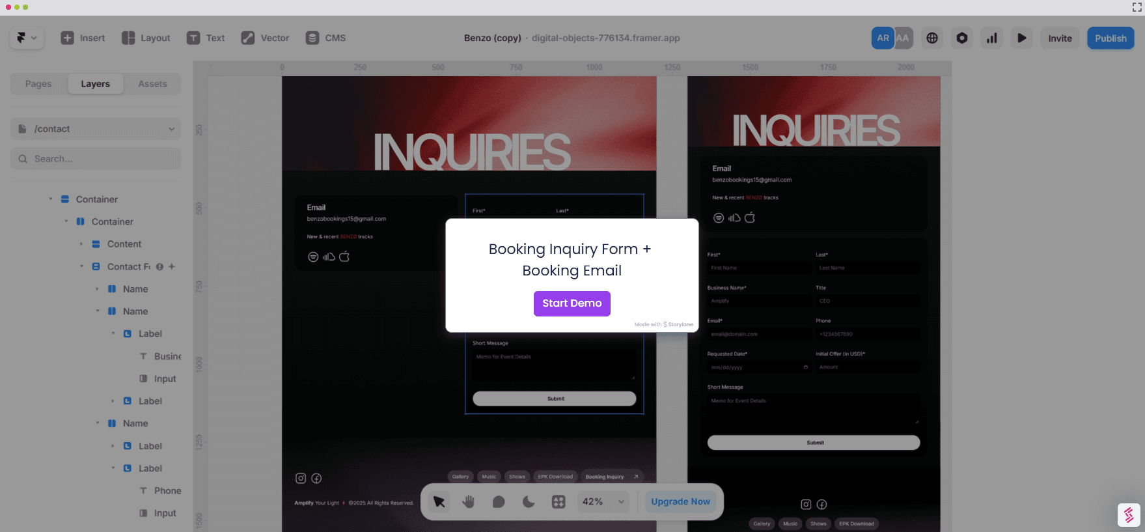Open the CMS

coord(325,38)
